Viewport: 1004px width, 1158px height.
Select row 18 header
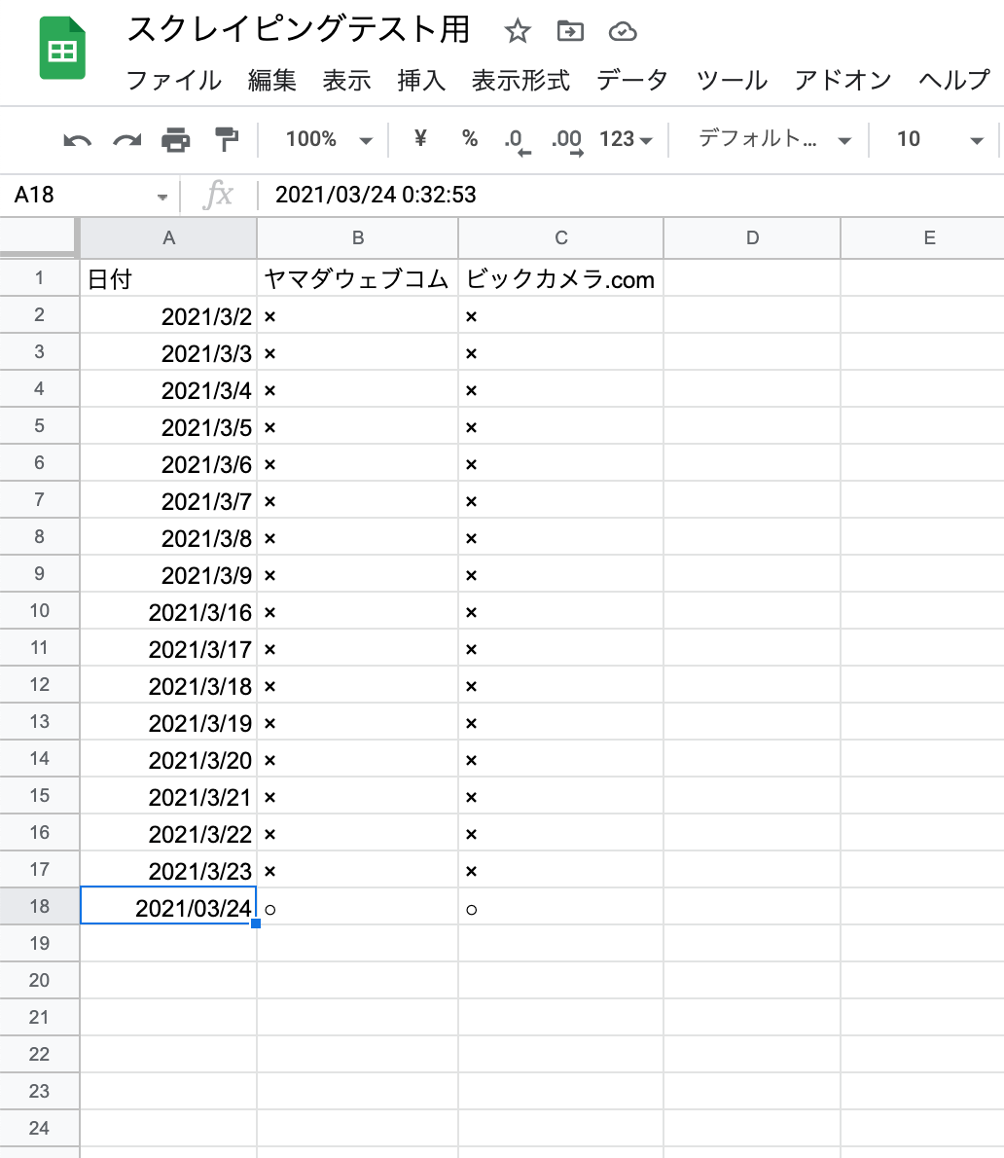point(39,906)
